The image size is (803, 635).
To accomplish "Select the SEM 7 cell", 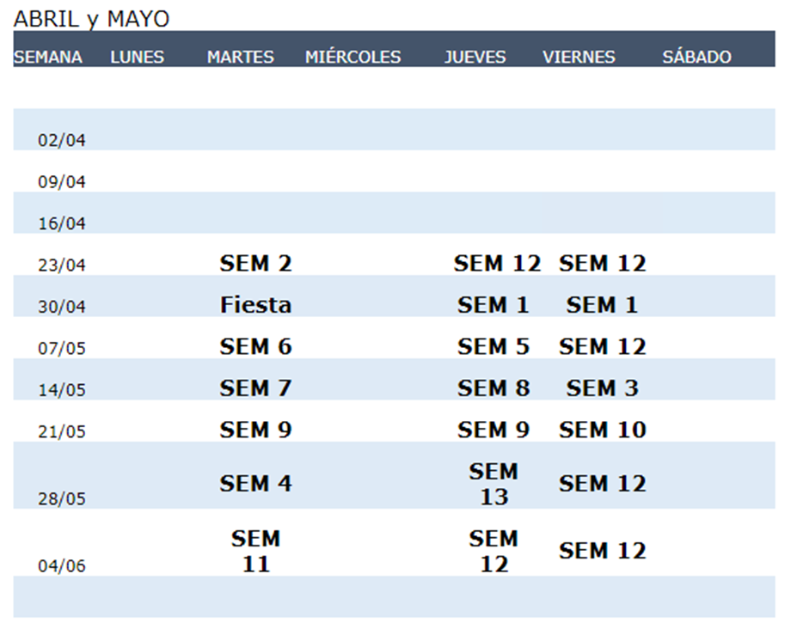I will pyautogui.click(x=255, y=388).
